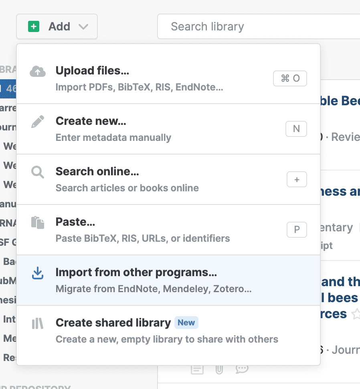Image resolution: width=360 pixels, height=389 pixels.
Task: Click the cloud upload icon
Action: [38, 72]
